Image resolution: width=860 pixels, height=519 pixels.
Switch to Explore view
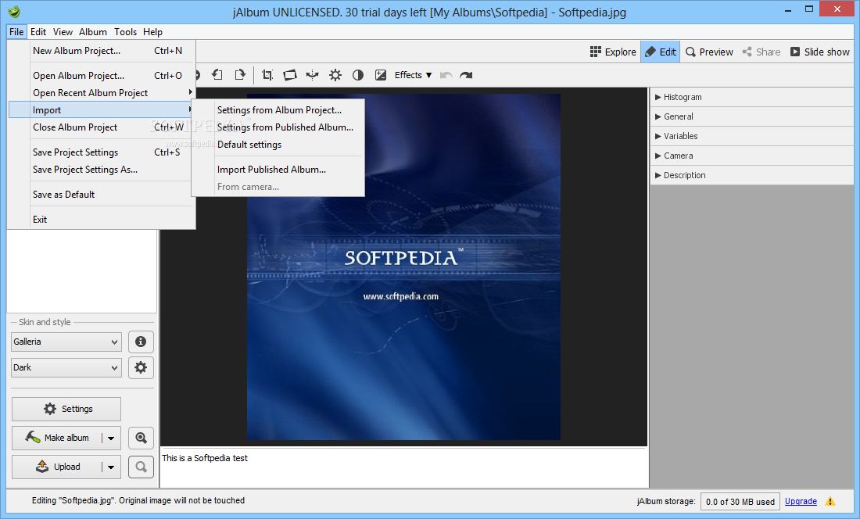point(613,52)
